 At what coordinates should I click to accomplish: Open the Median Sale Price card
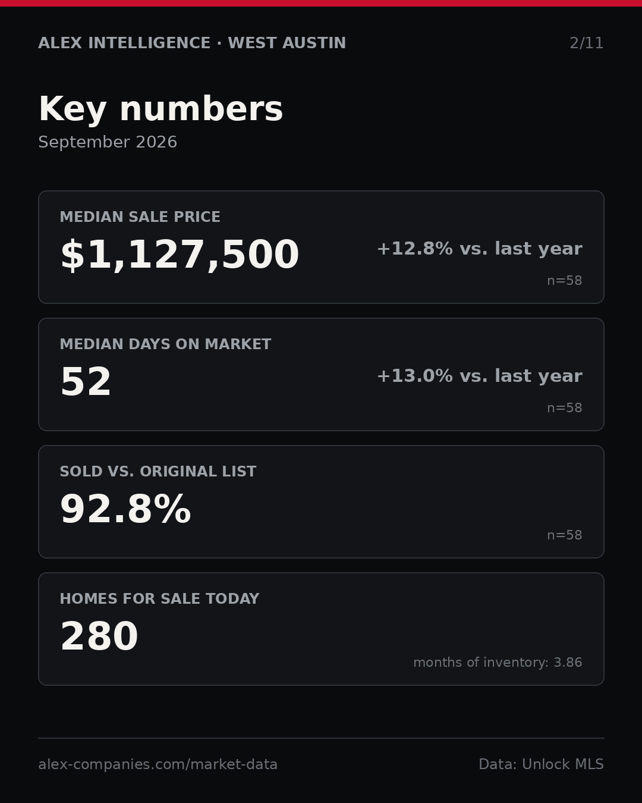[321, 247]
